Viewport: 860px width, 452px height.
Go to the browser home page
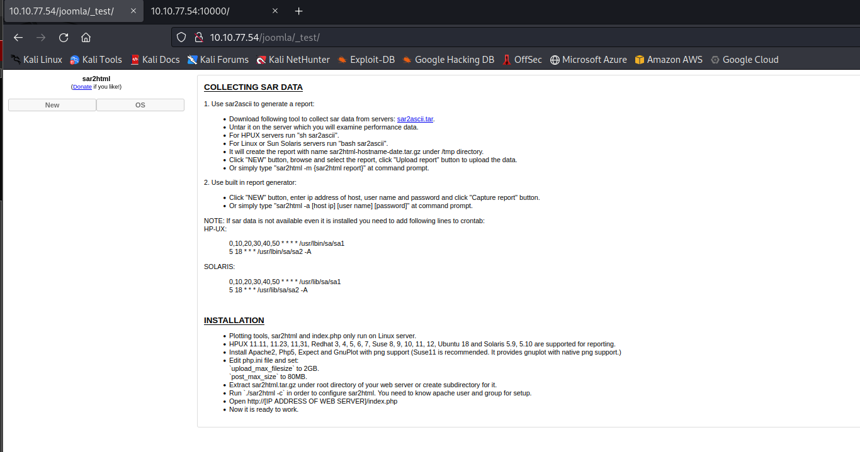pos(86,37)
